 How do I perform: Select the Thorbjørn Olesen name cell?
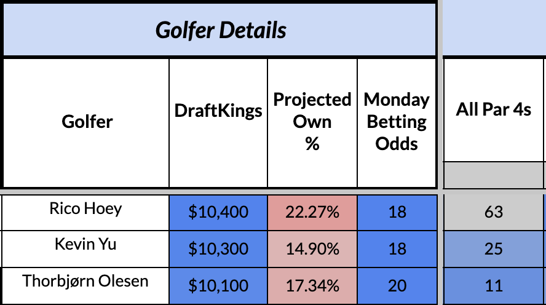[85, 282]
